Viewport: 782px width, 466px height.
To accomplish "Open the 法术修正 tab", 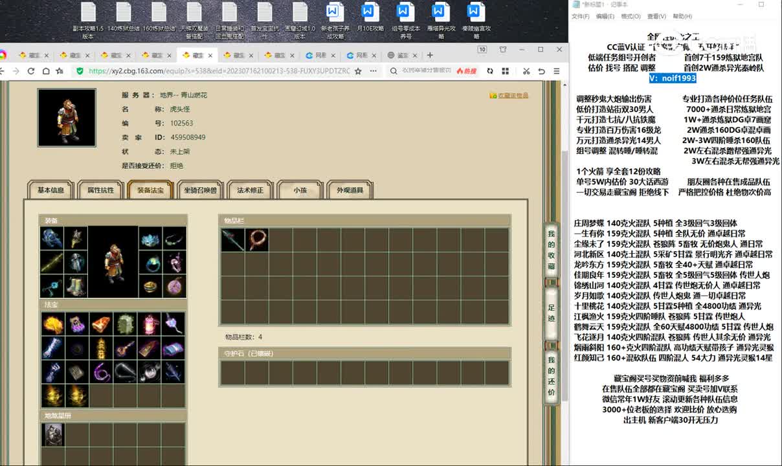I will coord(250,190).
